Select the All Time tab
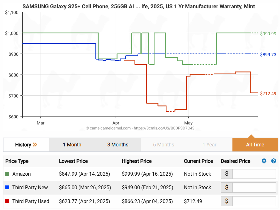 coord(255,145)
